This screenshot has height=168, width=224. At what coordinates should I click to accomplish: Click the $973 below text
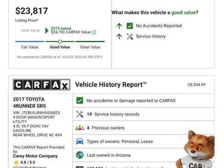point(61,28)
